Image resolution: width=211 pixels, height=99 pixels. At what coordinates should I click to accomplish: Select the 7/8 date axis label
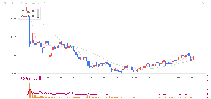(150, 77)
